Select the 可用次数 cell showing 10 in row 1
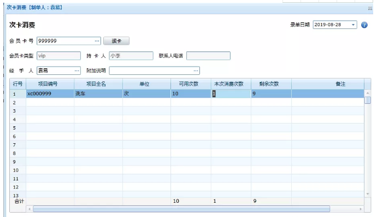Image resolution: width=377 pixels, height=217 pixels. 191,93
